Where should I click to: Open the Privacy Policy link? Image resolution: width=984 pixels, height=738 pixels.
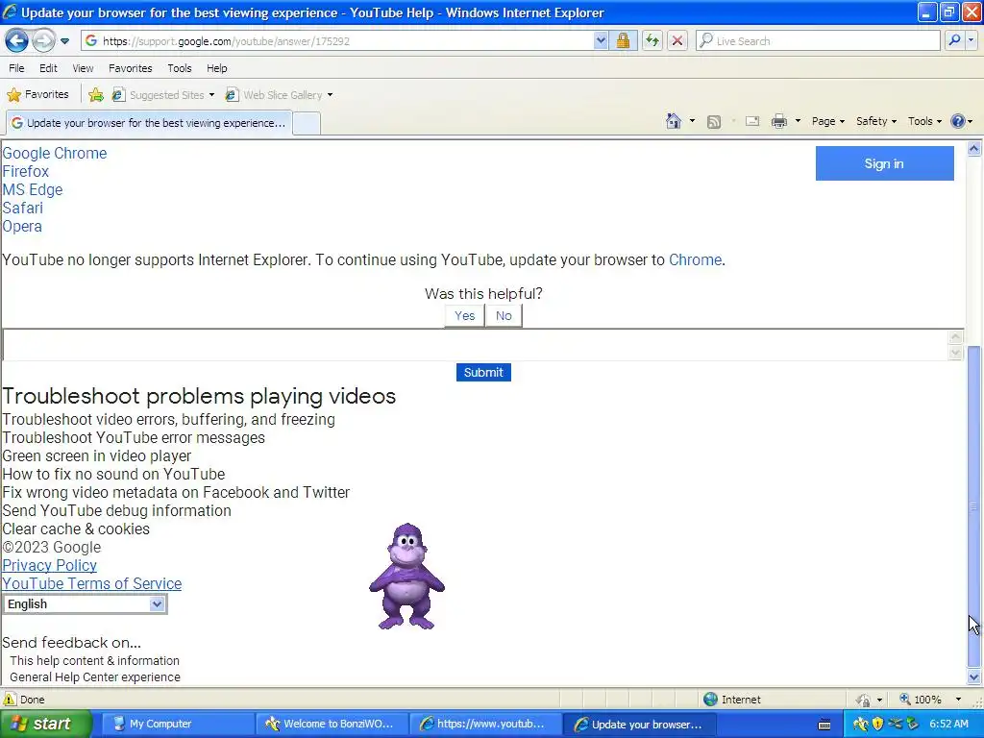click(50, 565)
